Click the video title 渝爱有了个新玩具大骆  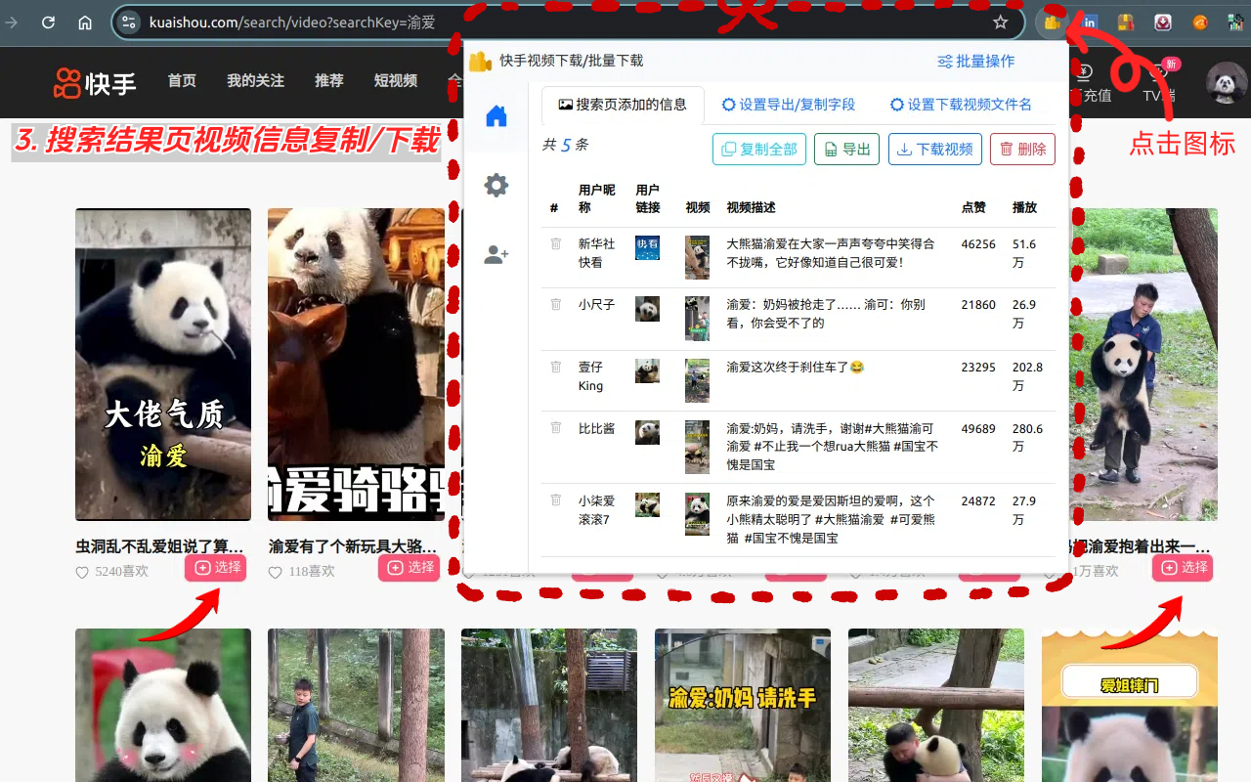(354, 546)
